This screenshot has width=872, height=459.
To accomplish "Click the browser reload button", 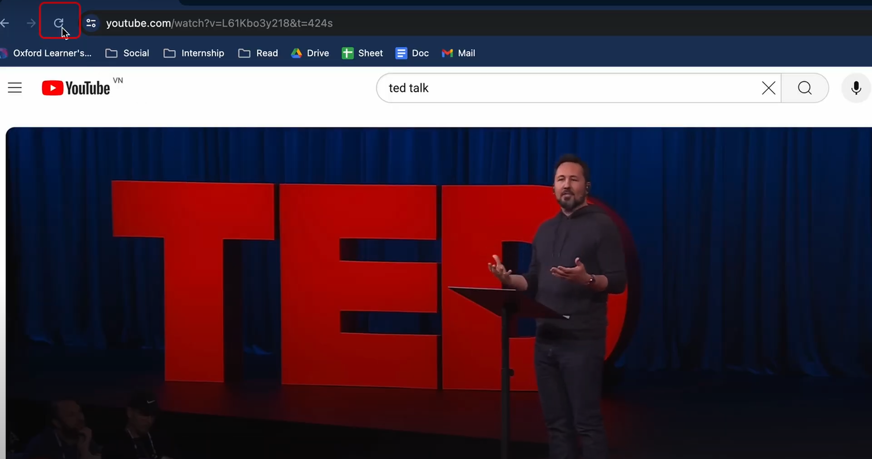I will (x=59, y=23).
